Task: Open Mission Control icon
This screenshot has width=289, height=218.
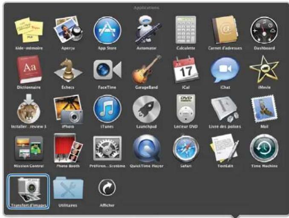Action: pyautogui.click(x=29, y=148)
